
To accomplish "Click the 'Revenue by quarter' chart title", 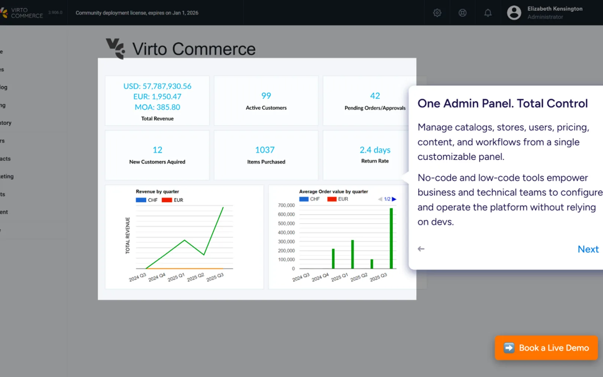I will [x=157, y=192].
